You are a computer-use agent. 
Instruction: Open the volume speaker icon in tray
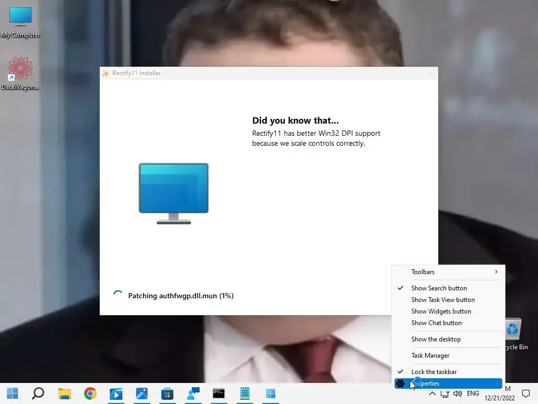[x=458, y=393]
